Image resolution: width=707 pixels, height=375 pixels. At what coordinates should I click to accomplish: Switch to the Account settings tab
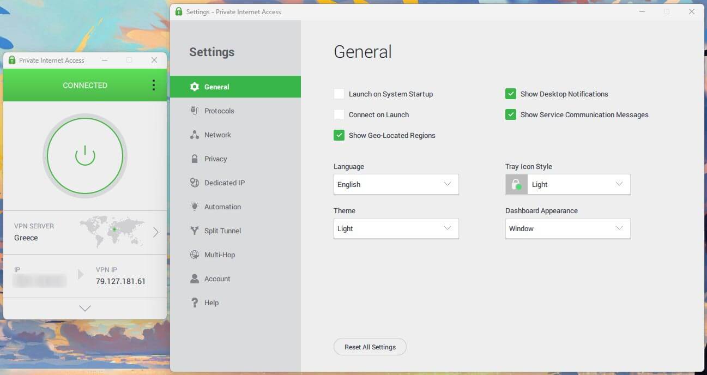coord(235,279)
